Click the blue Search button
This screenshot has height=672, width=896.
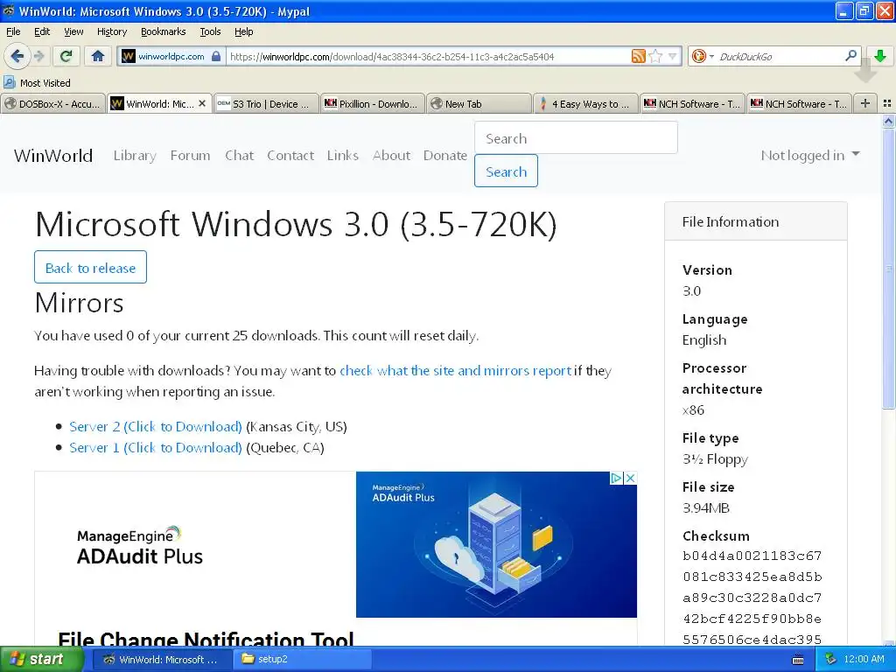tap(506, 171)
